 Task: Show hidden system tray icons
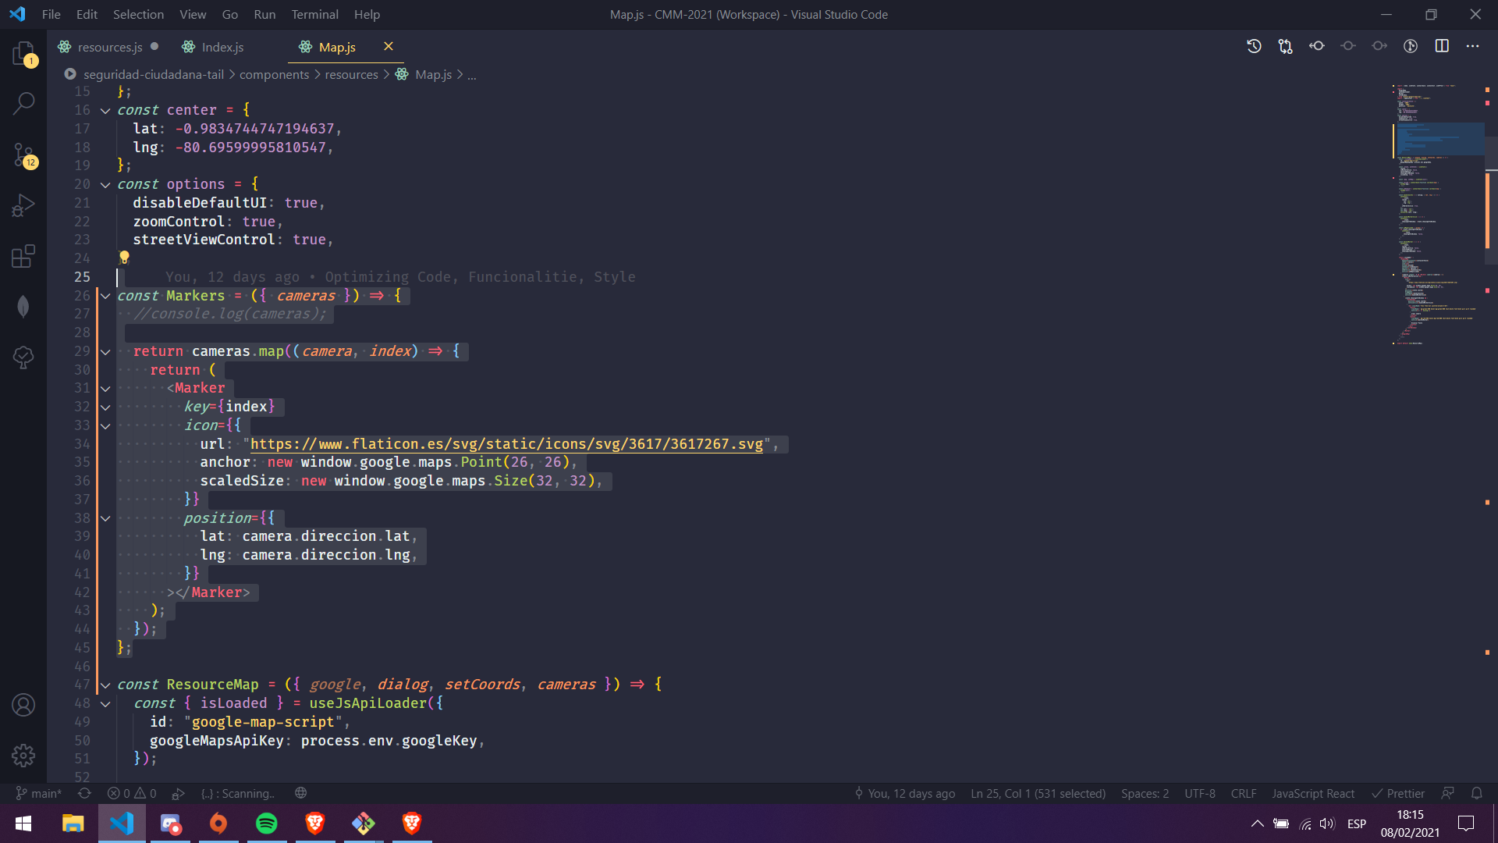[1257, 823]
